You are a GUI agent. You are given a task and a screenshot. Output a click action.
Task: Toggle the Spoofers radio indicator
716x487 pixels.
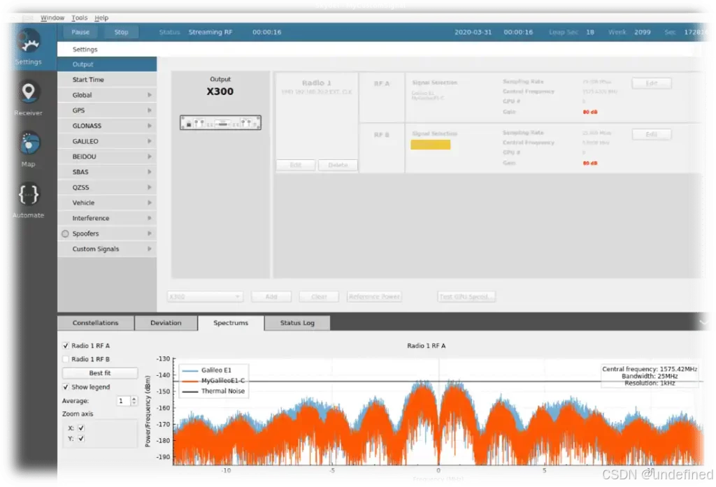coord(65,233)
